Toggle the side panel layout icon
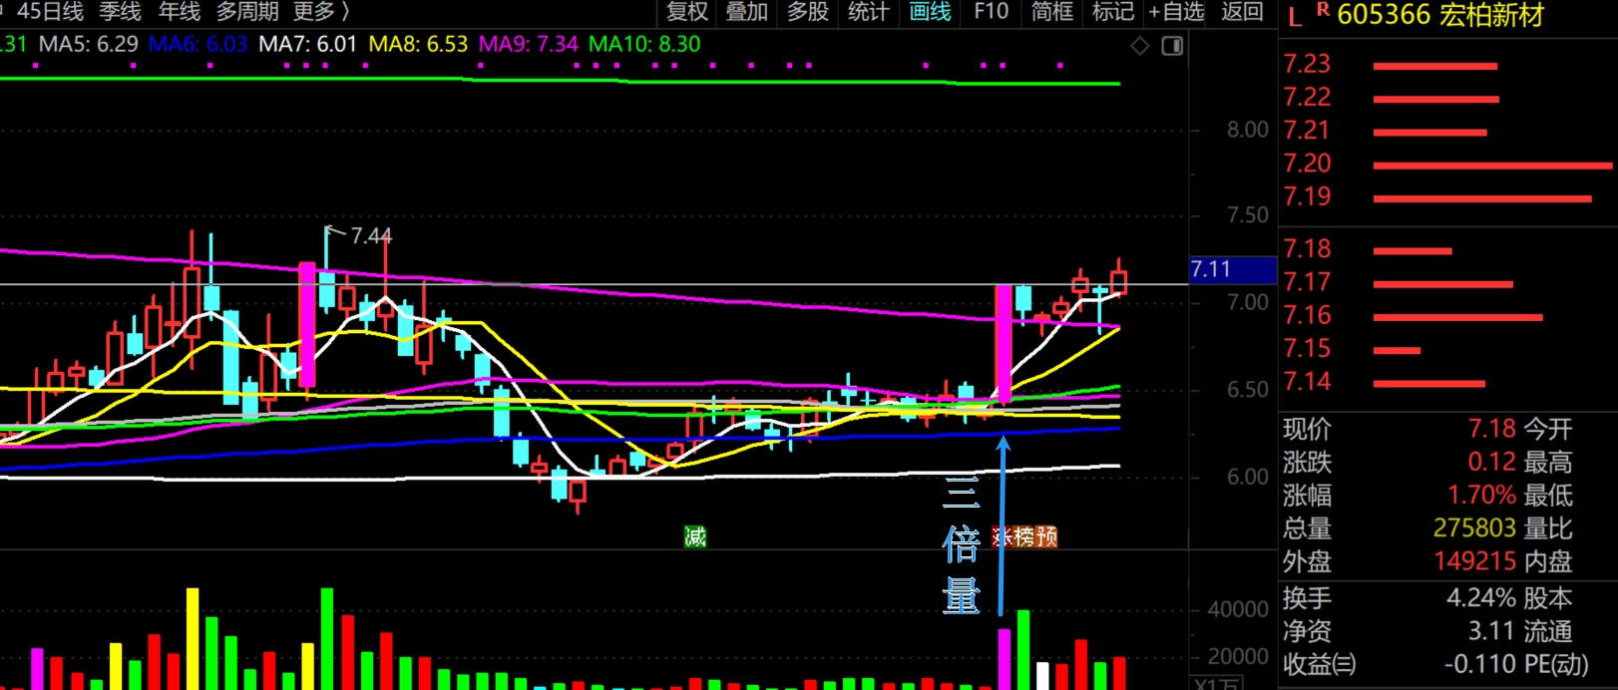Screen dimensions: 1618x690 (x=1172, y=46)
